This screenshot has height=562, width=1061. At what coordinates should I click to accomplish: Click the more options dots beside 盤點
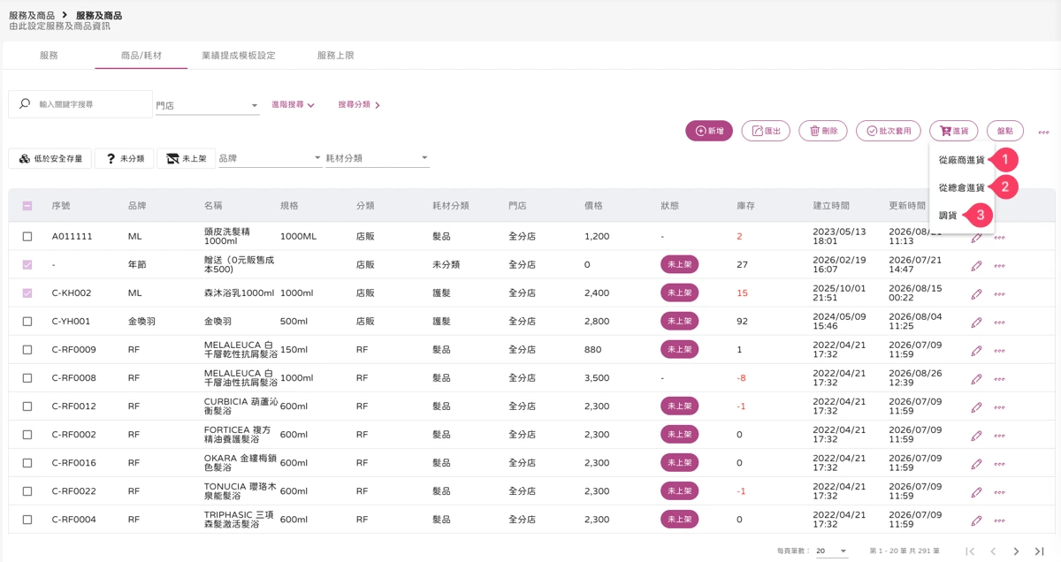point(1043,132)
